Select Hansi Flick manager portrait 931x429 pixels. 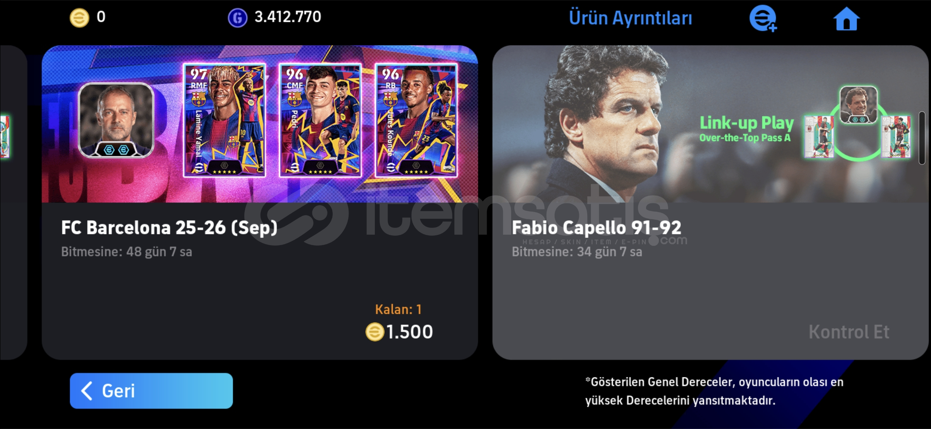(116, 120)
